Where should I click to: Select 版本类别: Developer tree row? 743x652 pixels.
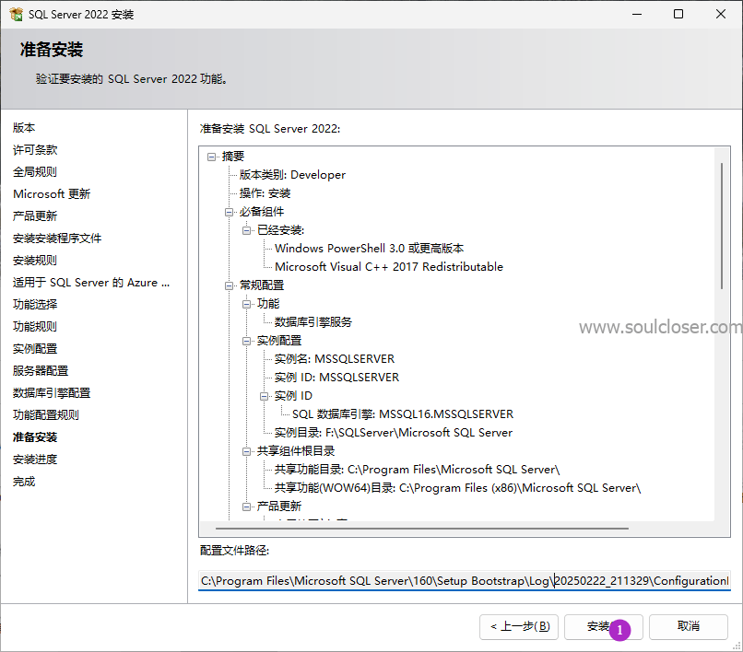point(292,175)
